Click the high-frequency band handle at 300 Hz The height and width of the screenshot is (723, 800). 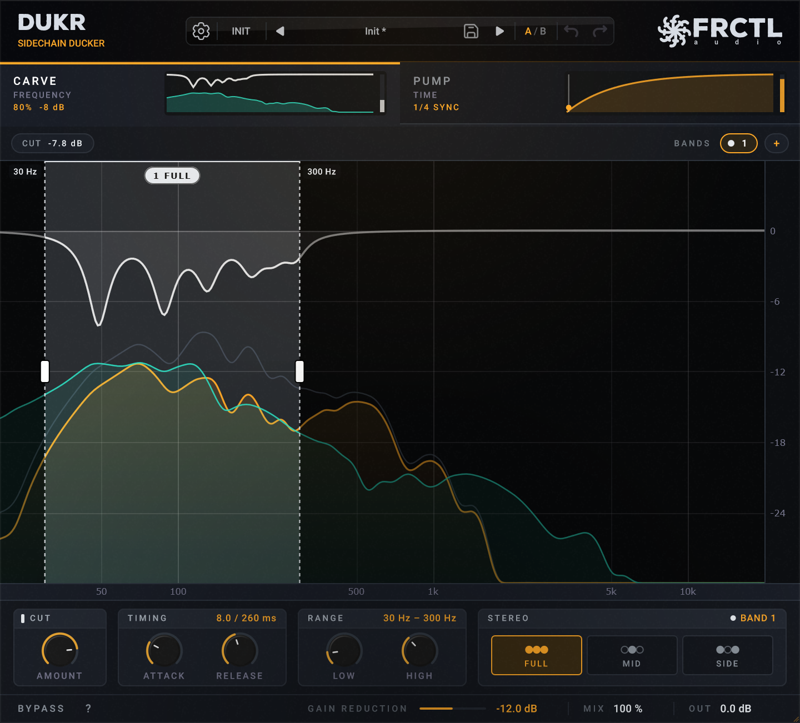click(x=299, y=371)
